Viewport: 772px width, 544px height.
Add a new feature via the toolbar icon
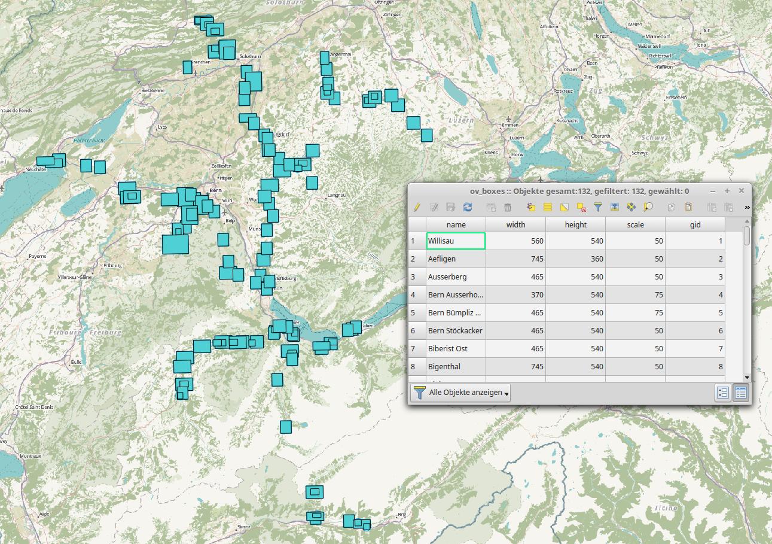pyautogui.click(x=491, y=207)
